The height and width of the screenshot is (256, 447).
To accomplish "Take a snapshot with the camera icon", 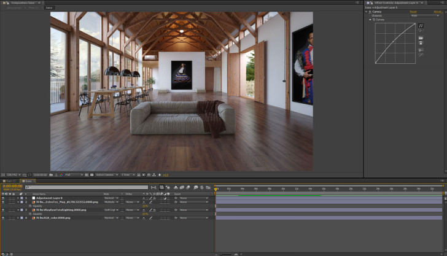I will 51,175.
